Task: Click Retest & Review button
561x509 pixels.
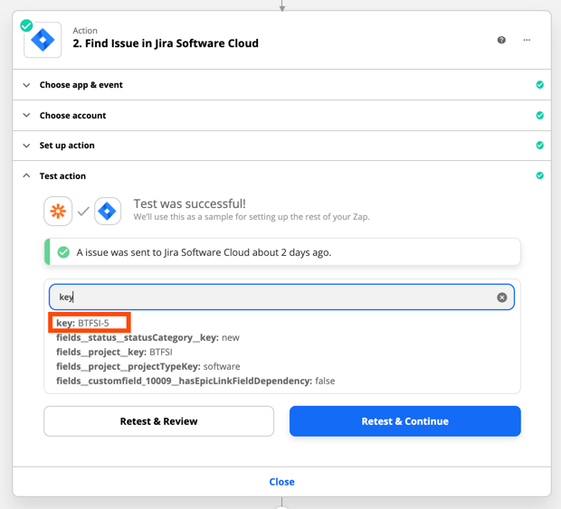Action: (159, 421)
